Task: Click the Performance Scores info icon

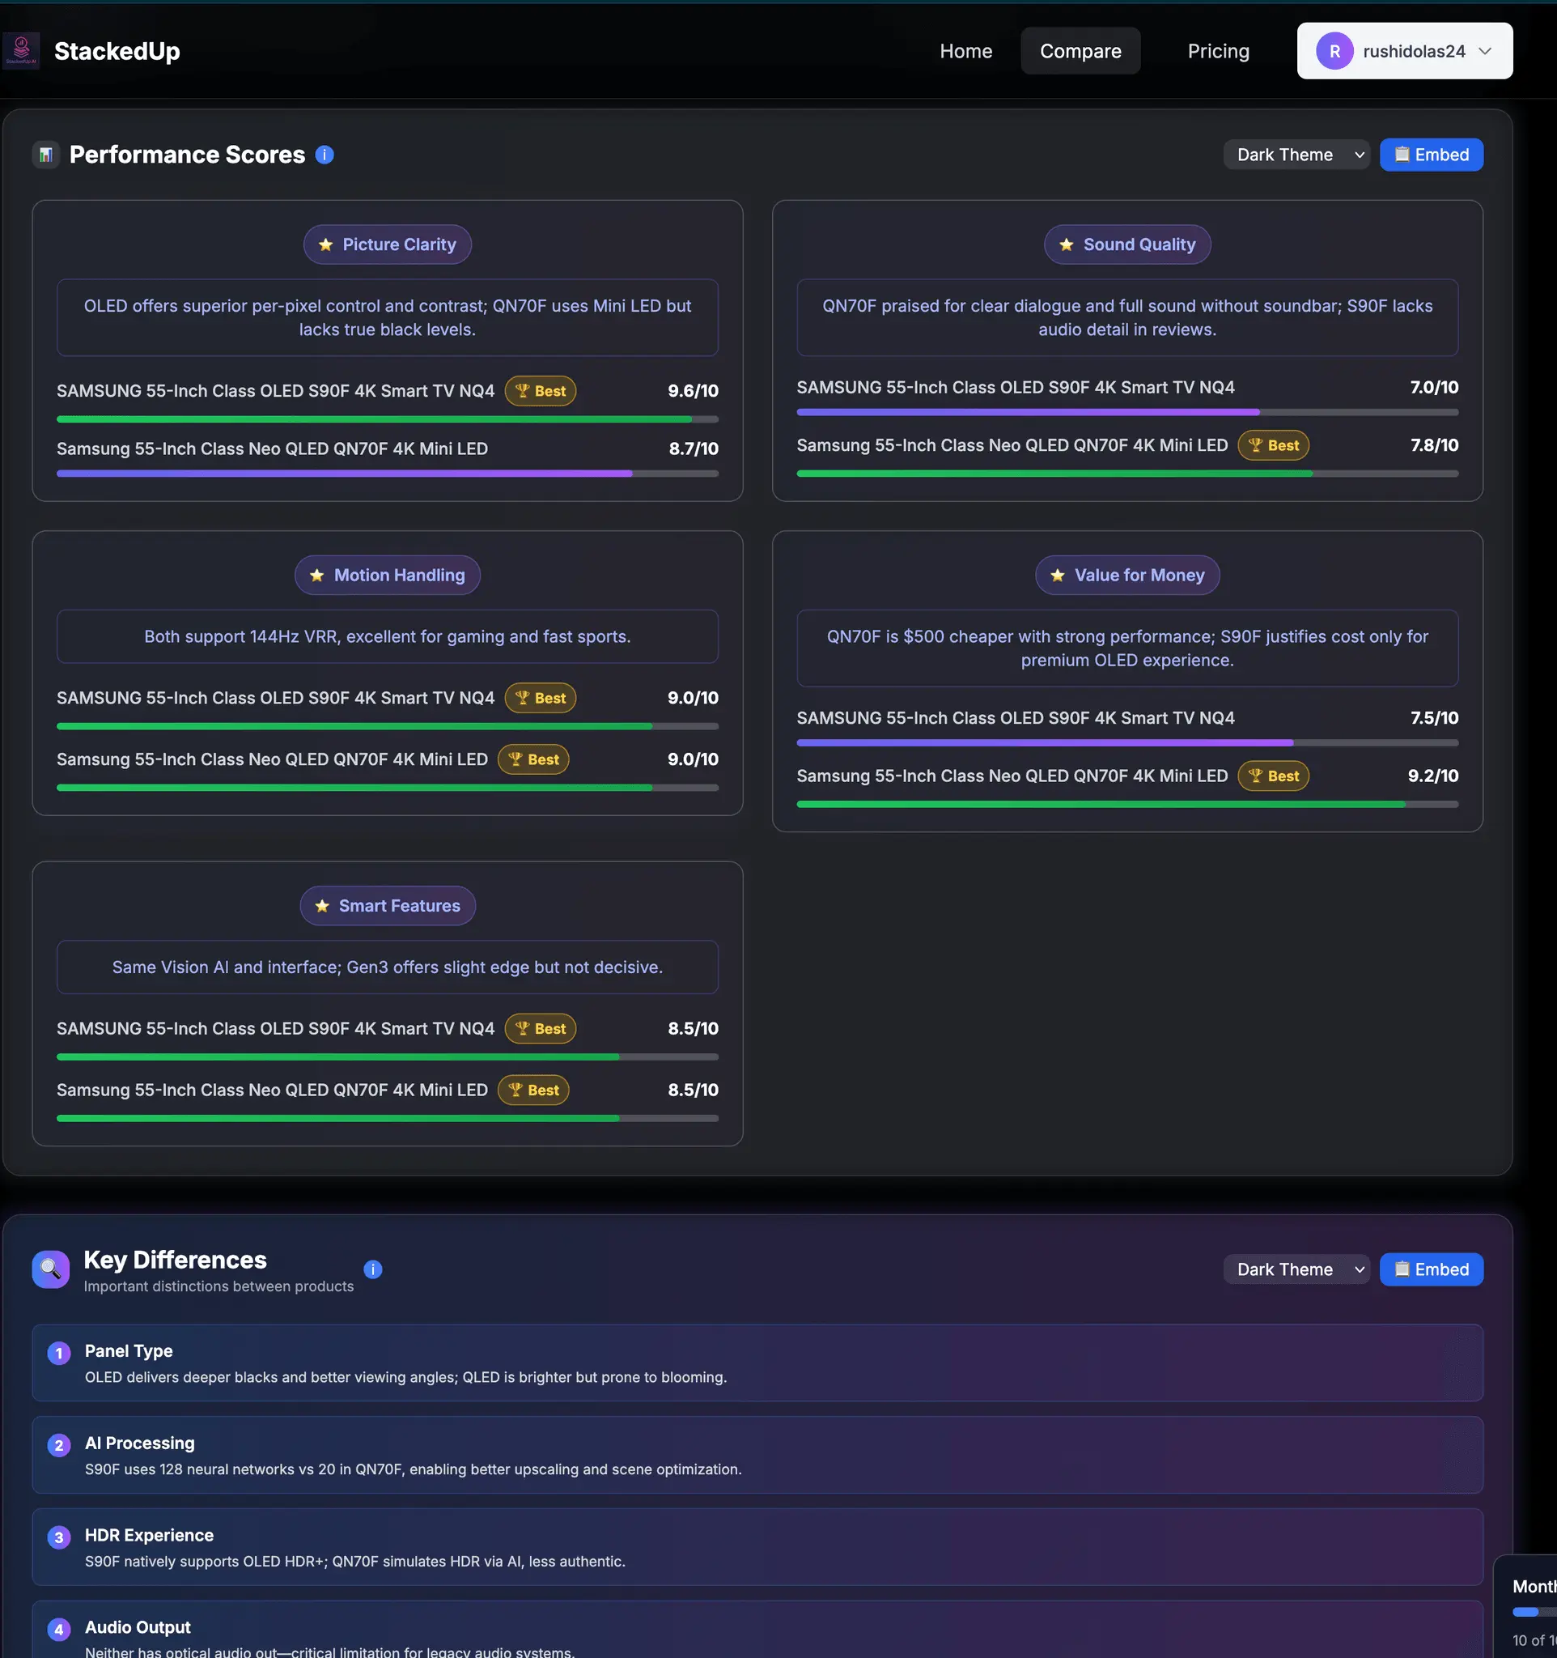Action: 325,155
